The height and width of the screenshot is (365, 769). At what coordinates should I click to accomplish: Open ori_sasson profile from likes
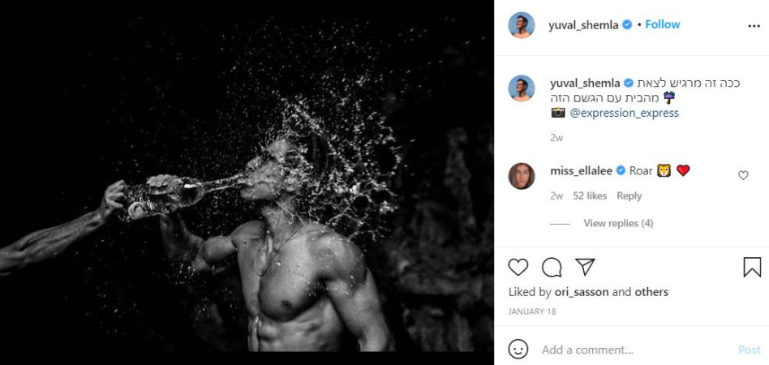click(x=581, y=292)
